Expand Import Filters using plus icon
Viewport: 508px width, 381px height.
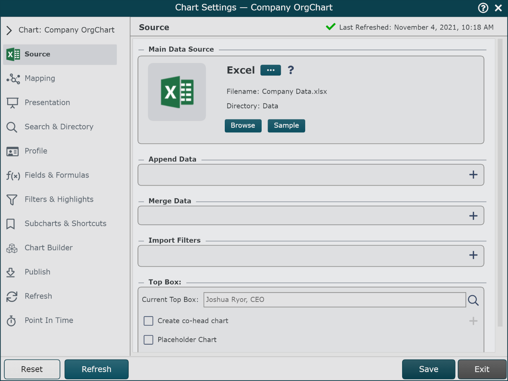(x=473, y=255)
